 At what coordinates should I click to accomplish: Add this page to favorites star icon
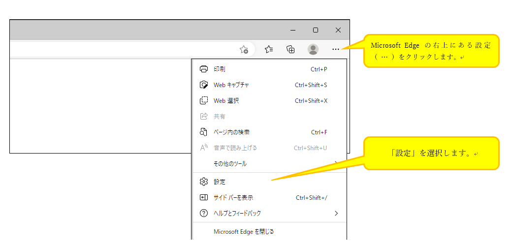pyautogui.click(x=244, y=50)
